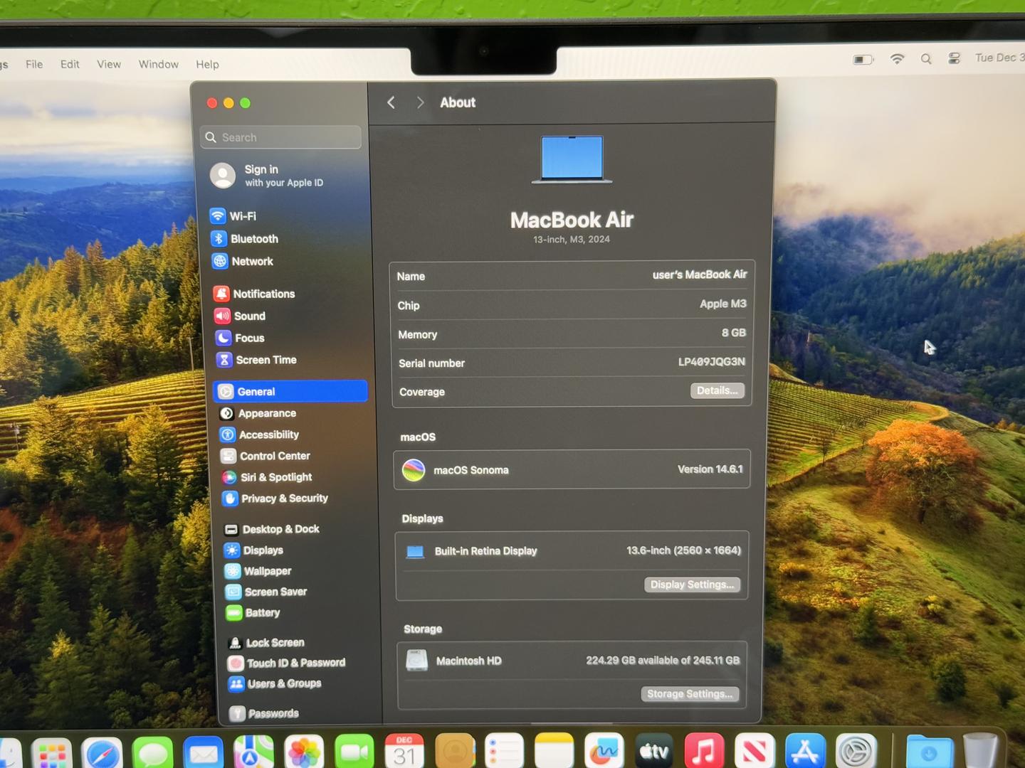Open the File menu
The width and height of the screenshot is (1025, 768).
click(x=34, y=64)
